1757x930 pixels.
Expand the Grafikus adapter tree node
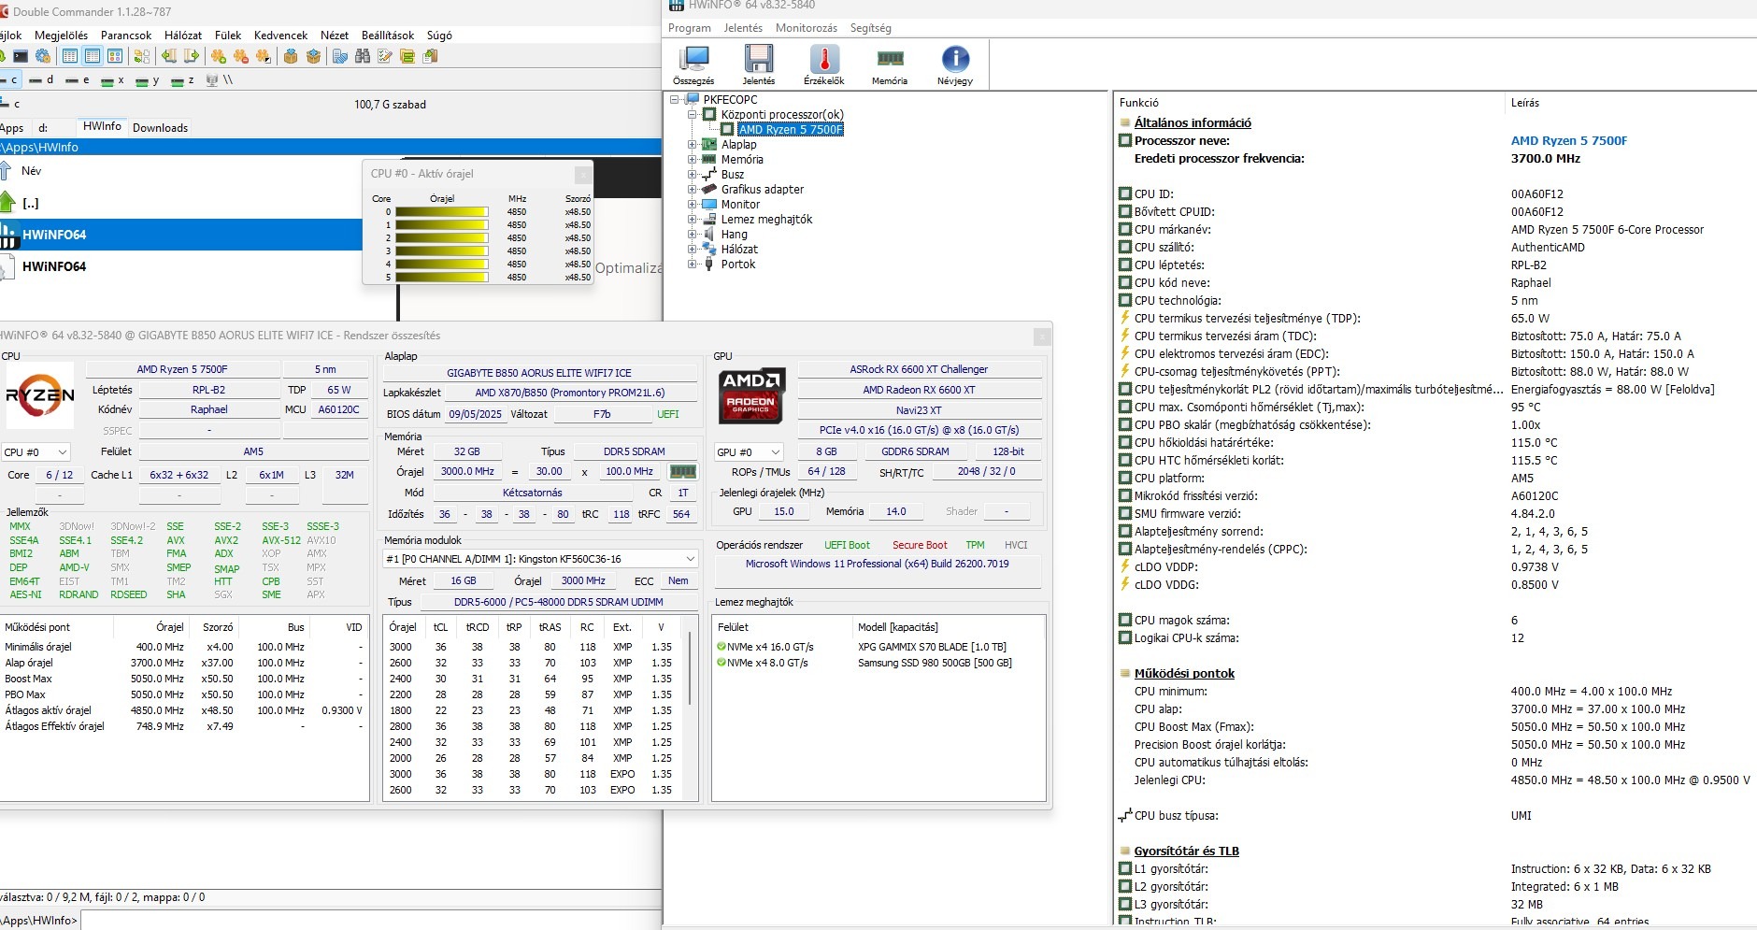[x=693, y=190]
